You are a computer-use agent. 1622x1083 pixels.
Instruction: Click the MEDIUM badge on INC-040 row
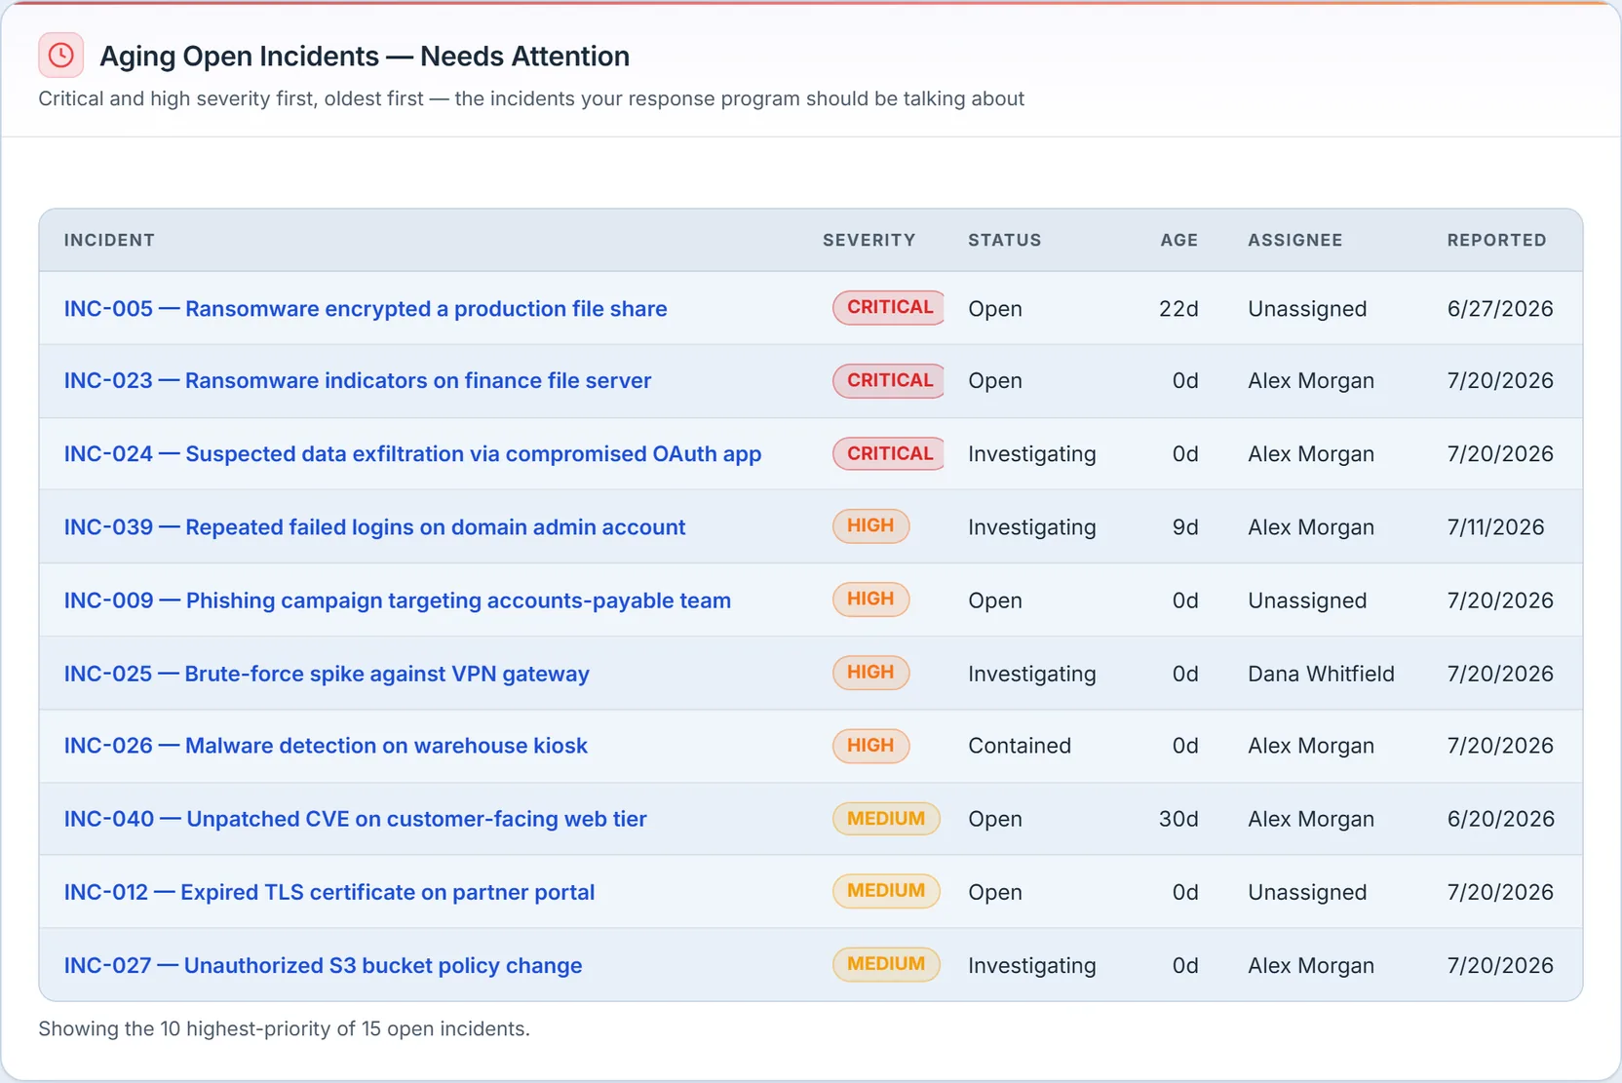pos(886,818)
